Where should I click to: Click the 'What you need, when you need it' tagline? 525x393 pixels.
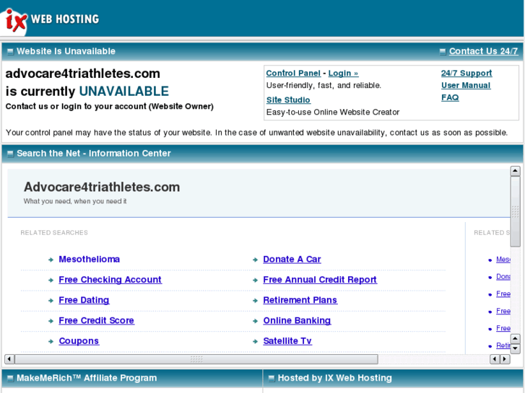pos(75,201)
